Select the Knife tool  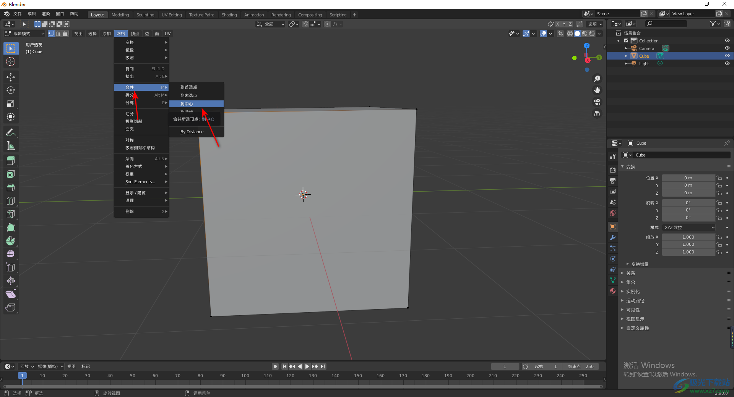[11, 214]
